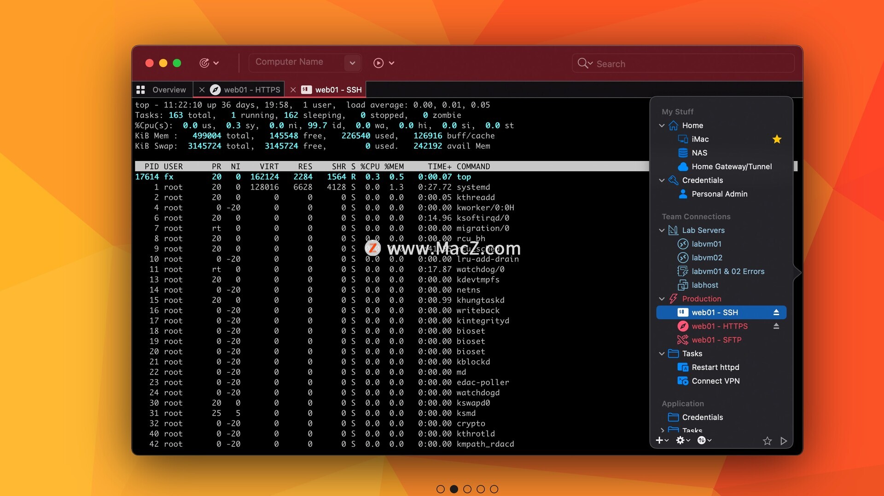
Task: Collapse the Lab Servers group
Action: (x=662, y=231)
